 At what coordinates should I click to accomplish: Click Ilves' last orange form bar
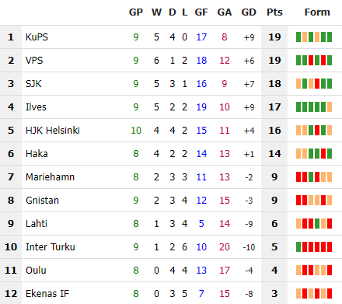click(x=330, y=107)
